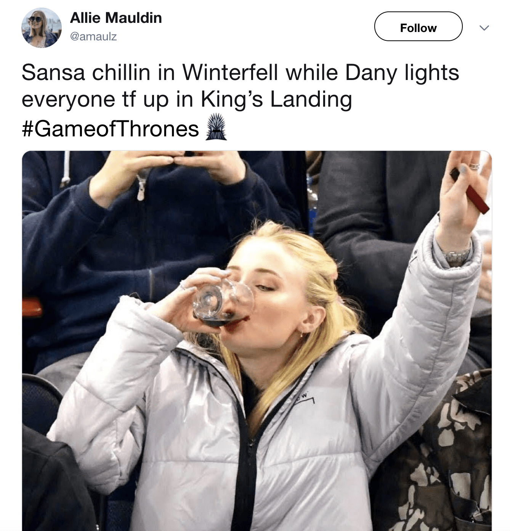Click the Iron Throne emoji icon
The width and height of the screenshot is (510, 531).
(216, 128)
